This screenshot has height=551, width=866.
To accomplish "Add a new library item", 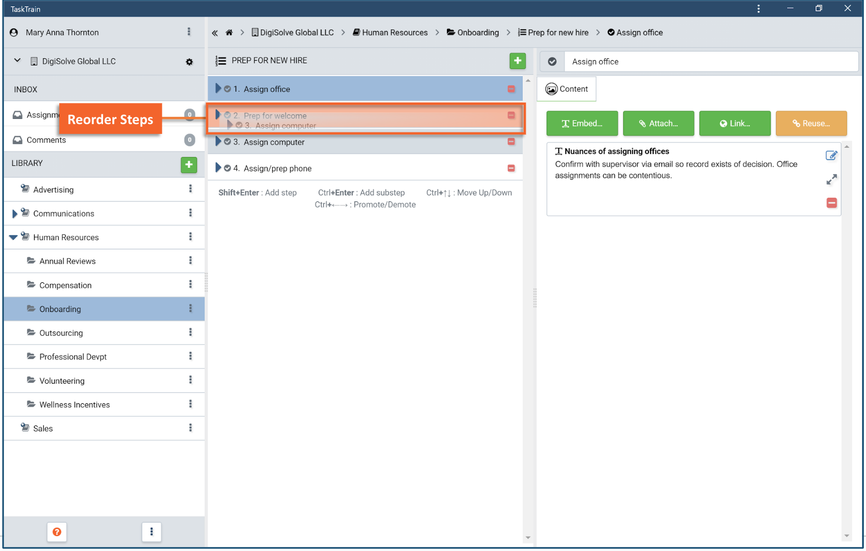I will point(189,164).
